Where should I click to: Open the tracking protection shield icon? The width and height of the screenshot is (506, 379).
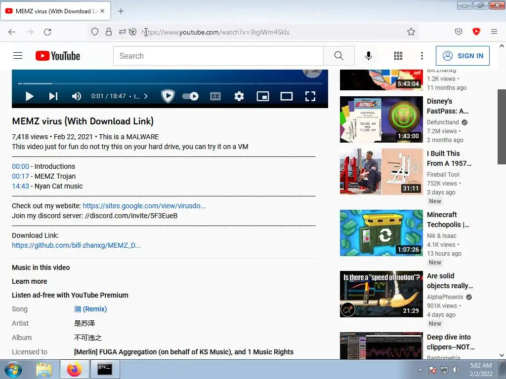[94, 32]
